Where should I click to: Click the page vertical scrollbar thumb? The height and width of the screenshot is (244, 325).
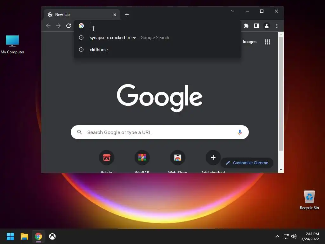281,94
